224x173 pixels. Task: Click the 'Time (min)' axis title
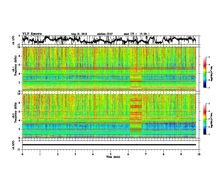point(113,157)
